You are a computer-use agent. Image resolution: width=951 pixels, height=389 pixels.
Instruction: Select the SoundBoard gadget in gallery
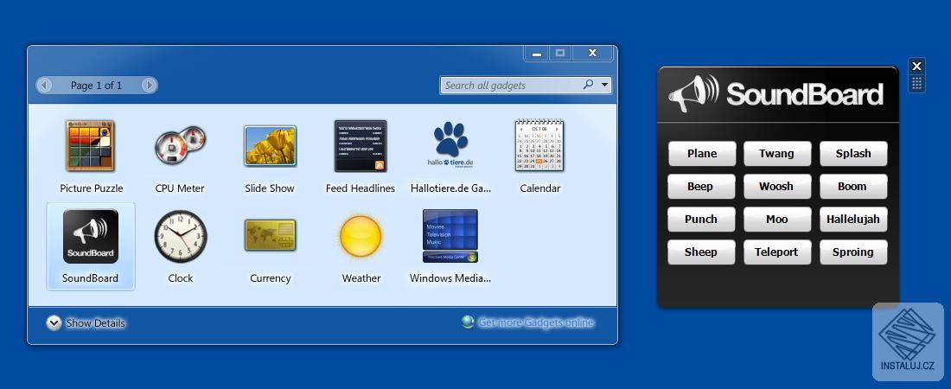click(91, 246)
